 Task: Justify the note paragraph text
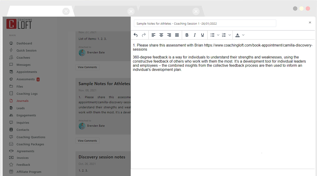coord(177,35)
